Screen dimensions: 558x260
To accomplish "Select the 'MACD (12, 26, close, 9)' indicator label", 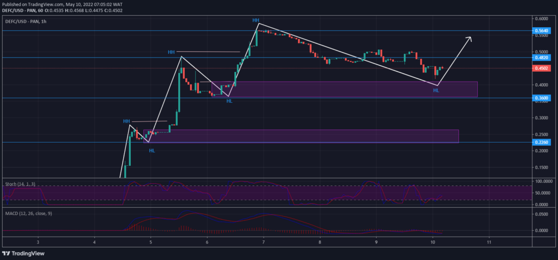I will [x=28, y=213].
